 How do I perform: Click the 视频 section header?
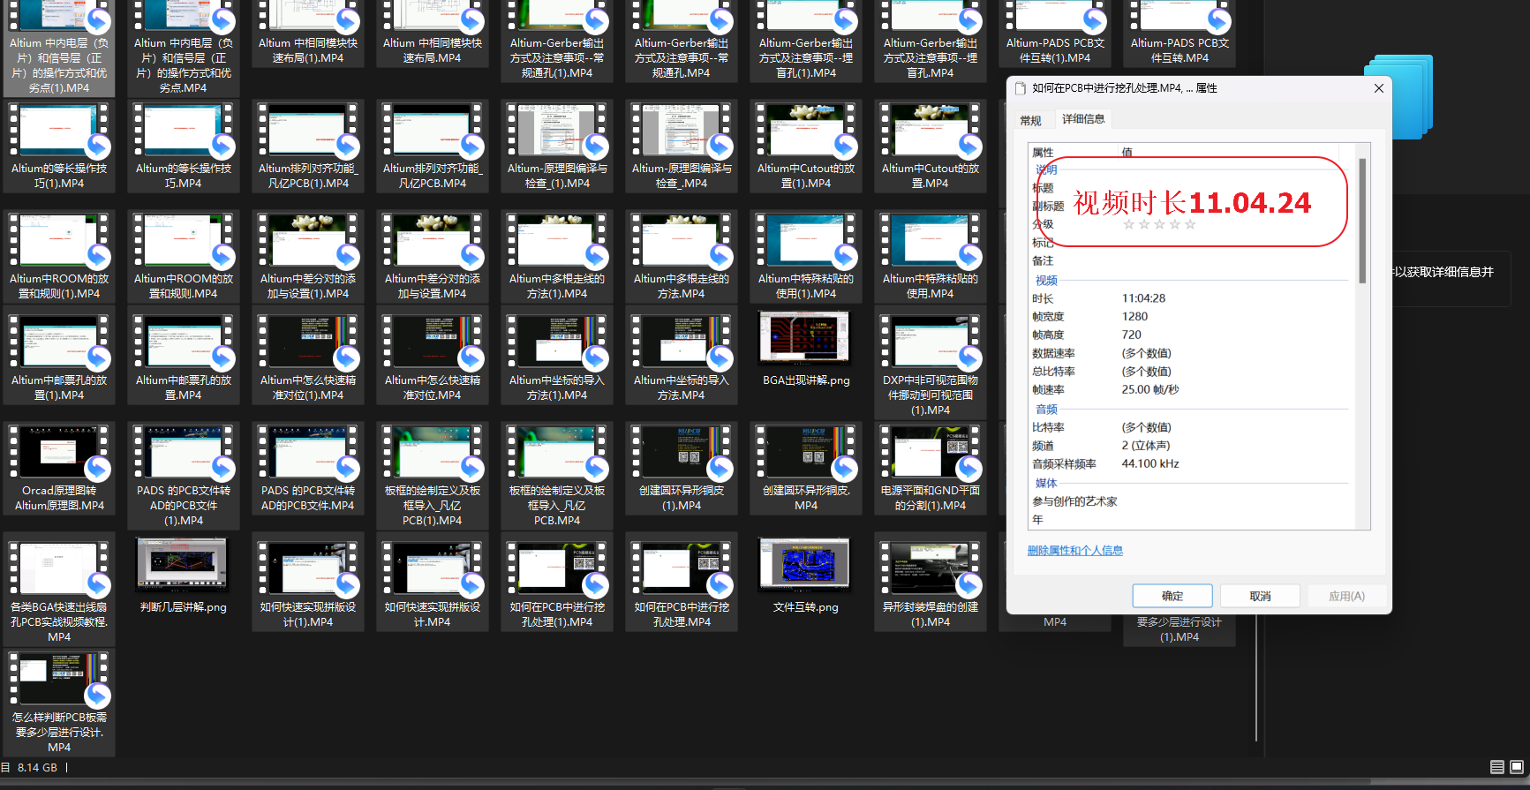coord(1046,280)
